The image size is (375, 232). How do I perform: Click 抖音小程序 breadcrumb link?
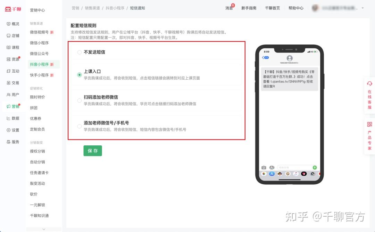[x=115, y=8]
